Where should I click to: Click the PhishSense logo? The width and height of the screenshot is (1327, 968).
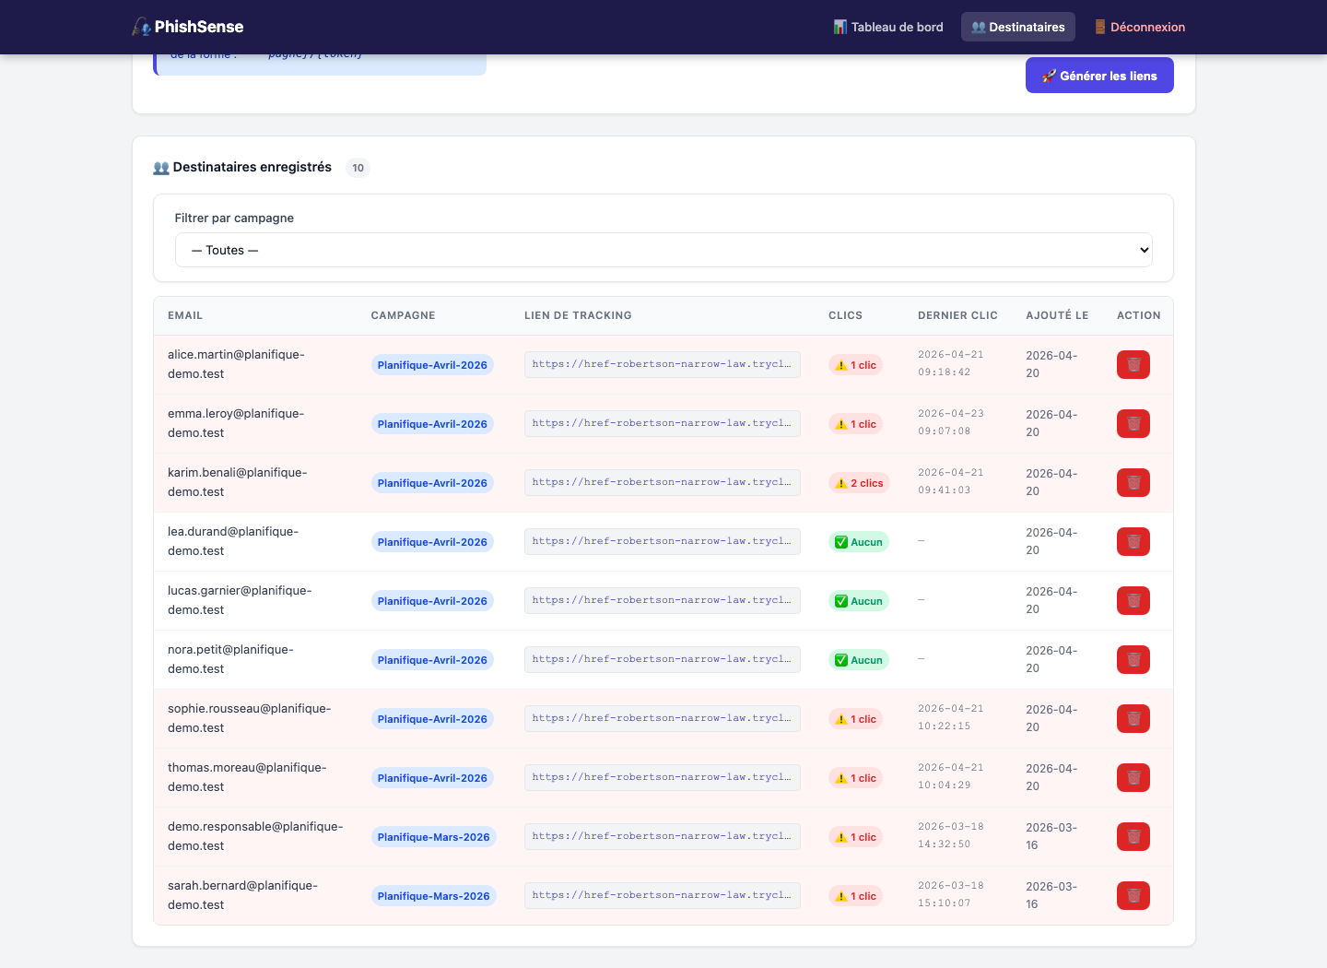coord(188,27)
